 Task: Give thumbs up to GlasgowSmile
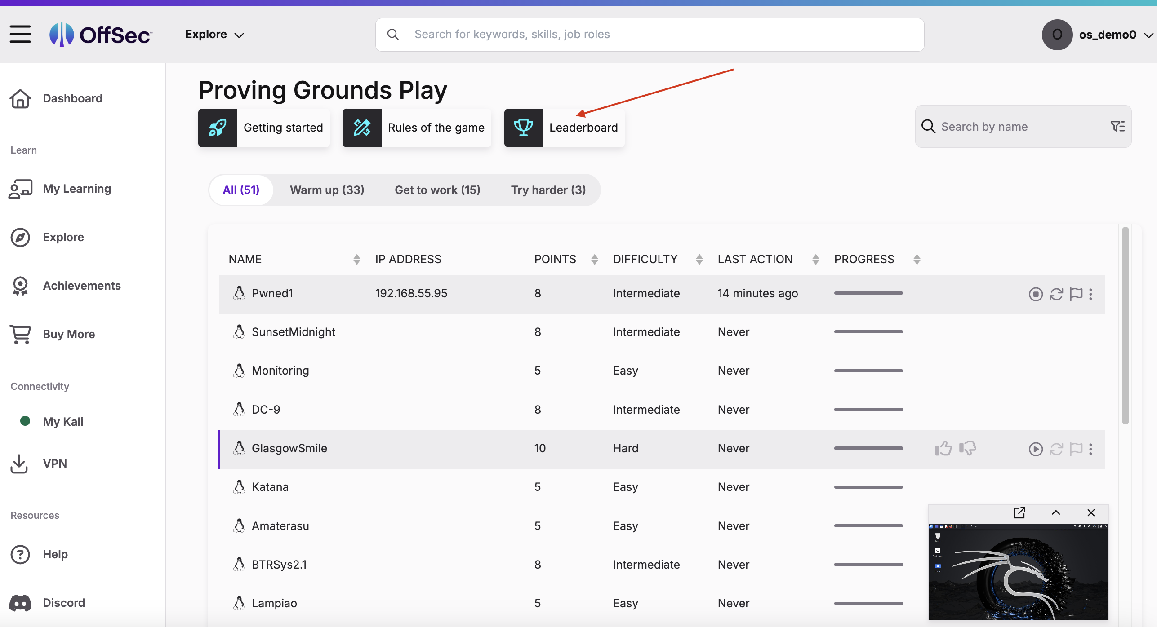coord(943,448)
